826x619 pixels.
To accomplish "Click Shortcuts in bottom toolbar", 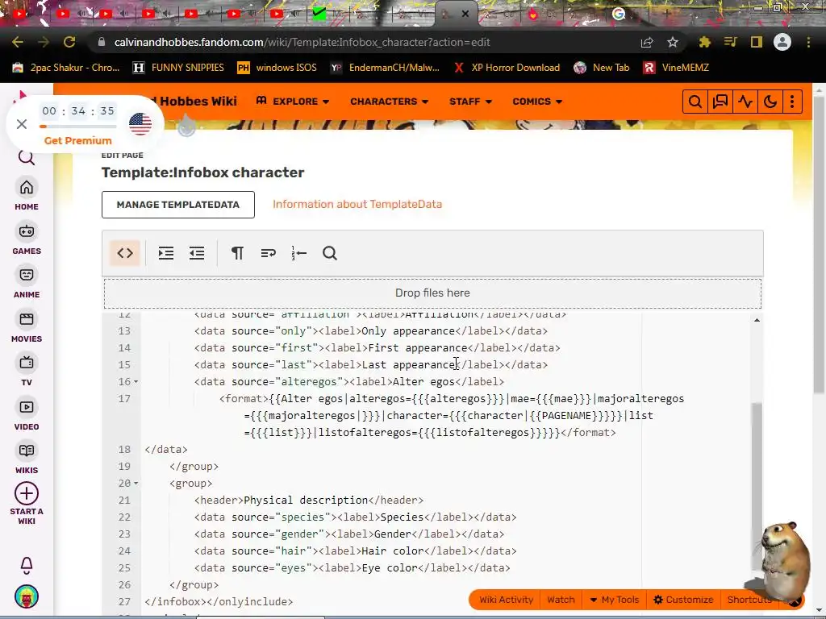I will [x=749, y=600].
